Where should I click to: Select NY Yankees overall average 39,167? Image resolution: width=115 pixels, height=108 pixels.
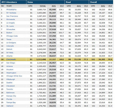pyautogui.click(x=102, y=13)
